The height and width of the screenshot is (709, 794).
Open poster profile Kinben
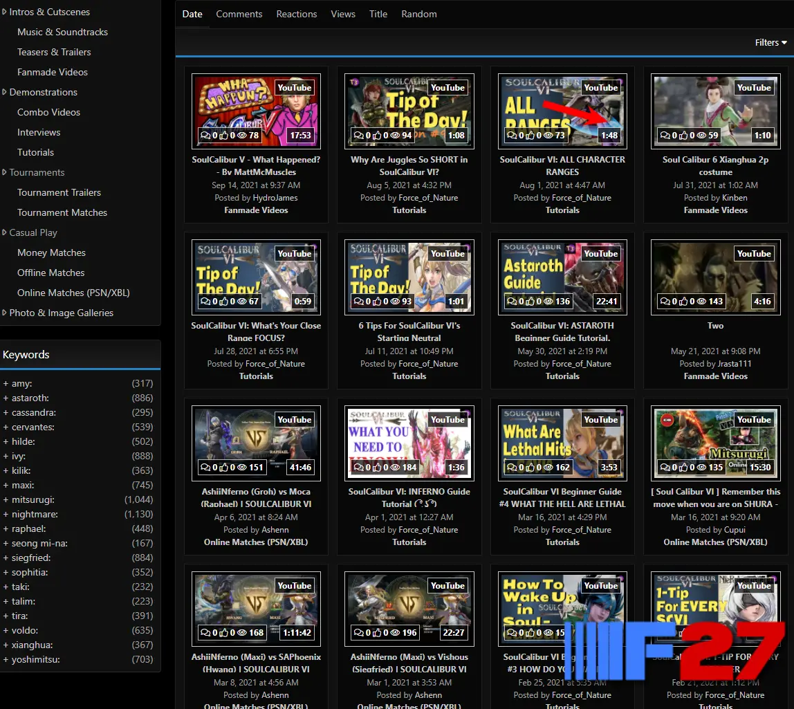pos(735,198)
